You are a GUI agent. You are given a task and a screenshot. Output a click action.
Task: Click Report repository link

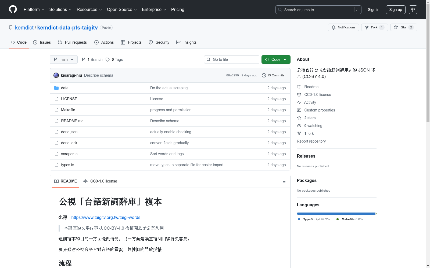point(311,141)
